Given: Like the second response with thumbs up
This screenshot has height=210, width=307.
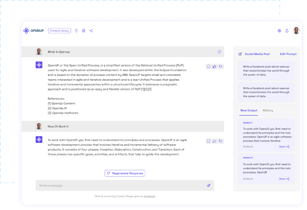Looking at the screenshot, I should (214, 141).
